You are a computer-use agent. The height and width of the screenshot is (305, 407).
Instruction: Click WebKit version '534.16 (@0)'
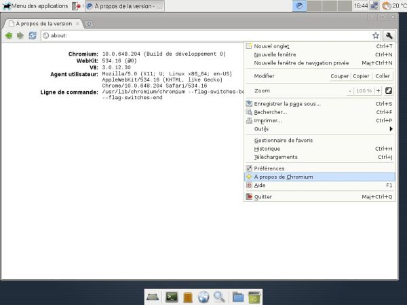tap(119, 61)
